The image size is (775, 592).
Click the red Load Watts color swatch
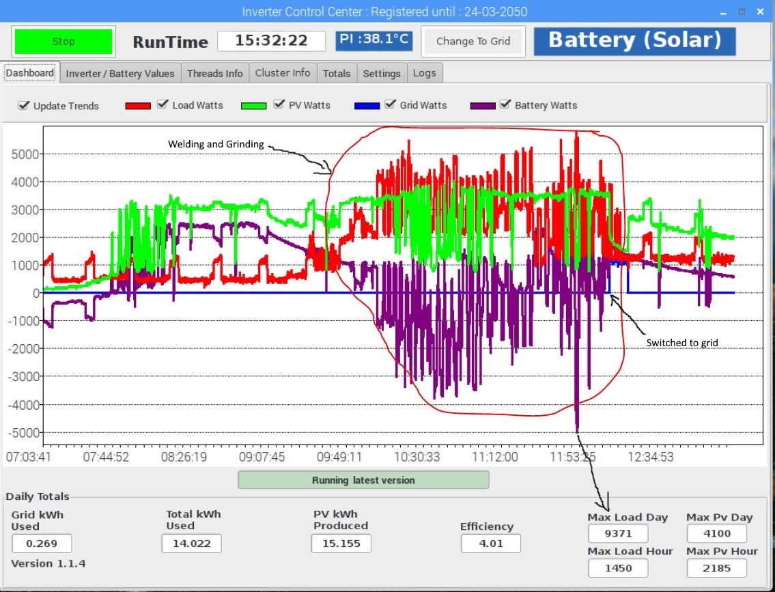point(138,106)
